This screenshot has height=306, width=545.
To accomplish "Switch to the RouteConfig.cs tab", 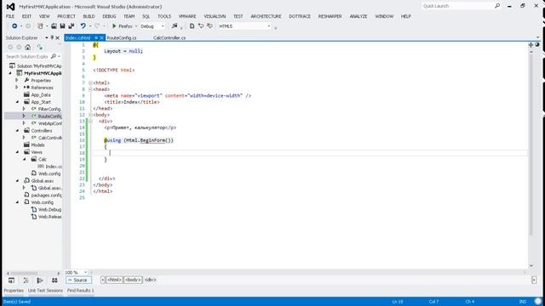I will [x=122, y=37].
